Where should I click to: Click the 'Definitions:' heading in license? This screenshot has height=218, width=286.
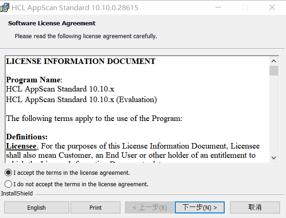[x=27, y=137]
